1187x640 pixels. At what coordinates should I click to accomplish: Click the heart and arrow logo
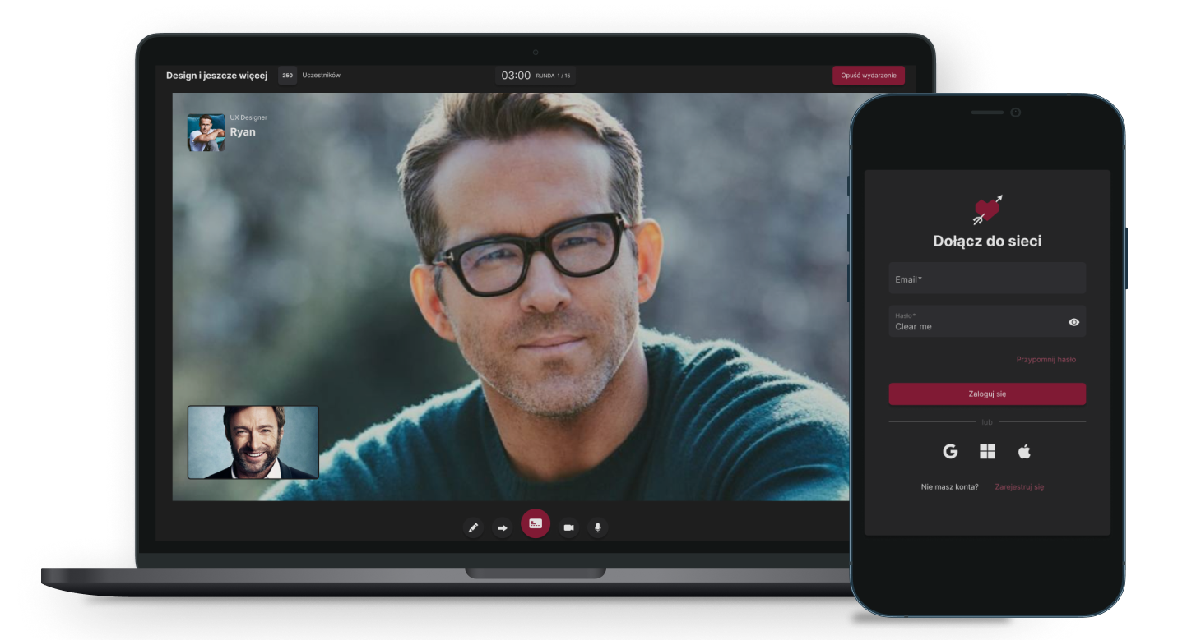[987, 209]
